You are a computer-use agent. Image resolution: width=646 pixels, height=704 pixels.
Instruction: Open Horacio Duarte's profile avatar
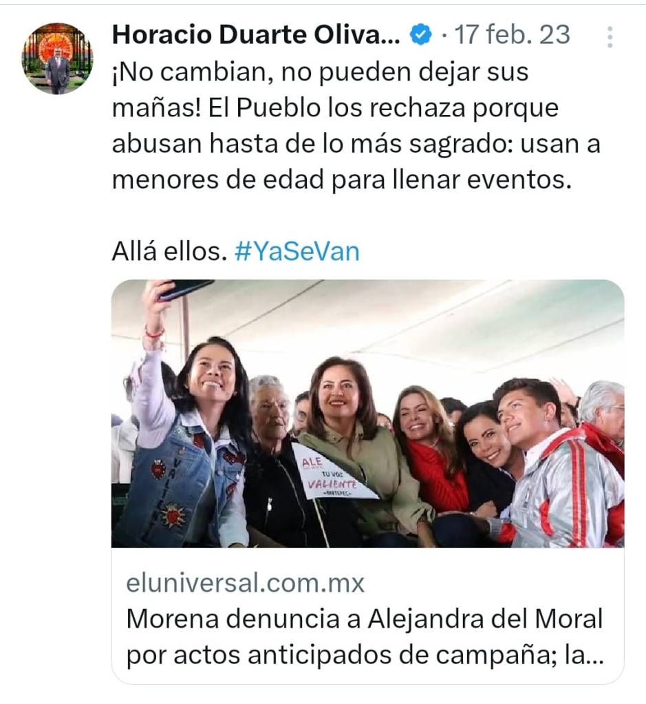coord(58,58)
